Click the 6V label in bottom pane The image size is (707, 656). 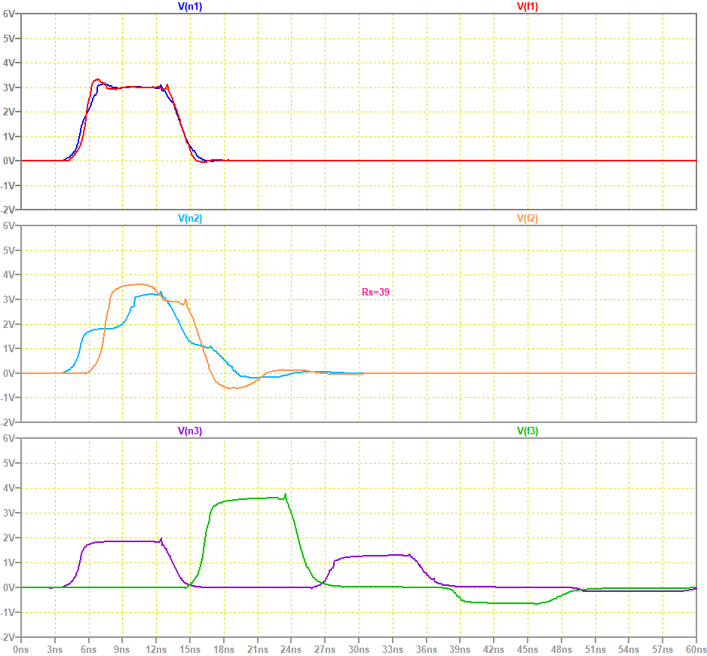tap(11, 439)
